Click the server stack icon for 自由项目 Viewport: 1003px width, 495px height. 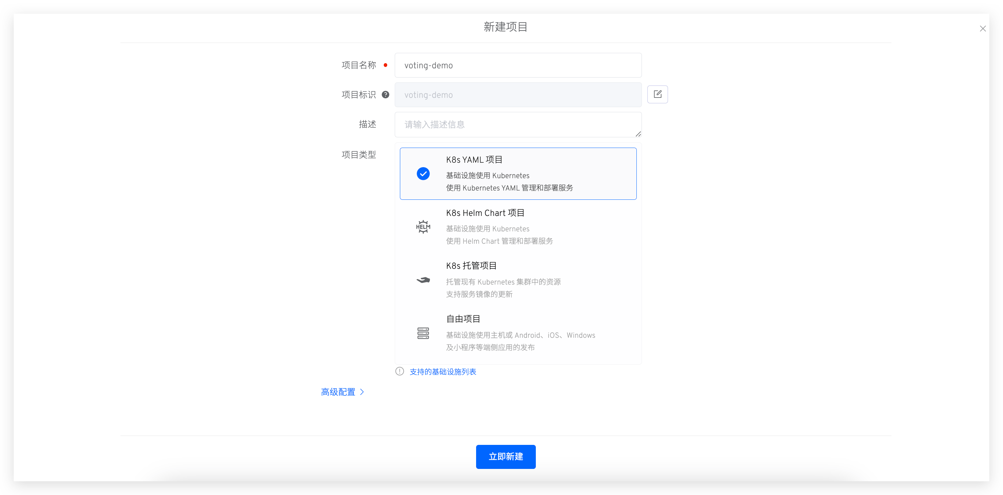pos(423,333)
